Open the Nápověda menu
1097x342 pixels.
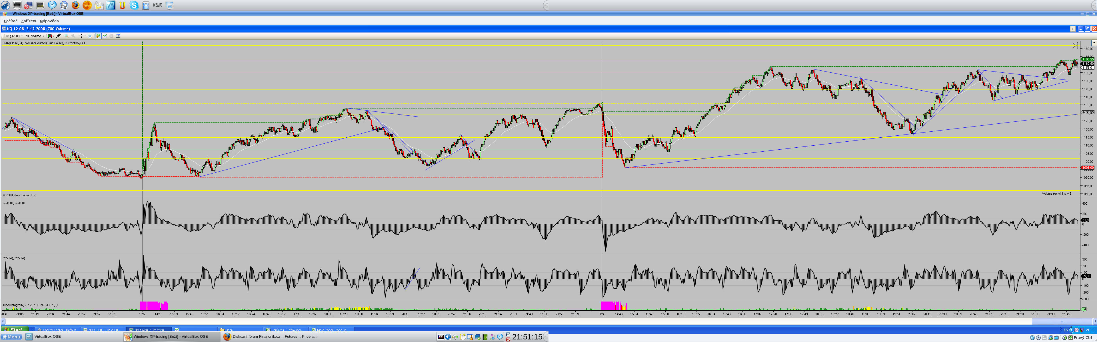[49, 21]
